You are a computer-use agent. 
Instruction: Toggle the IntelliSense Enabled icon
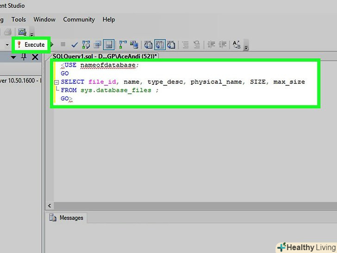[109, 44]
